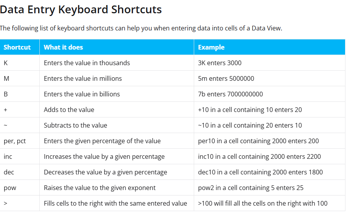Click the text Enters the value in thousands

point(87,63)
